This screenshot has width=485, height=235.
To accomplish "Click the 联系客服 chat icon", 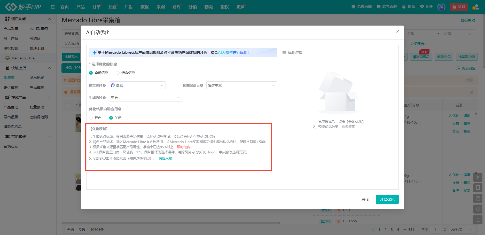I will click(379, 7).
